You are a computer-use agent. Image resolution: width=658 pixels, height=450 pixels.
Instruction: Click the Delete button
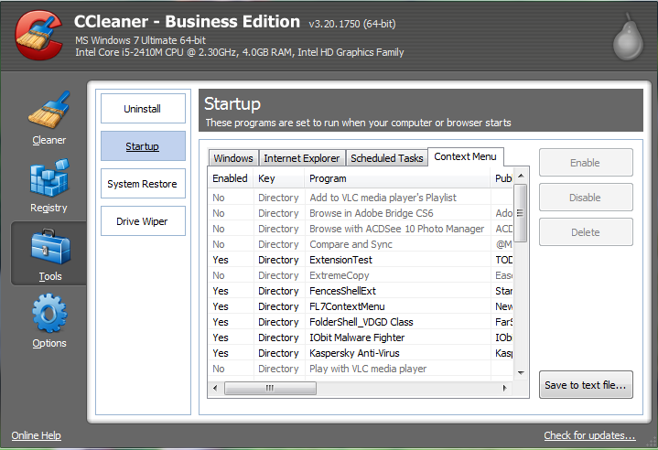[x=586, y=232]
